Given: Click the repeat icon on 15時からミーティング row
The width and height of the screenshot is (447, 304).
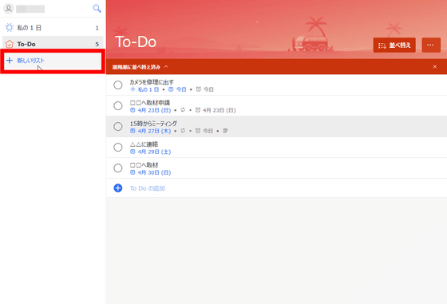Looking at the screenshot, I should point(183,131).
